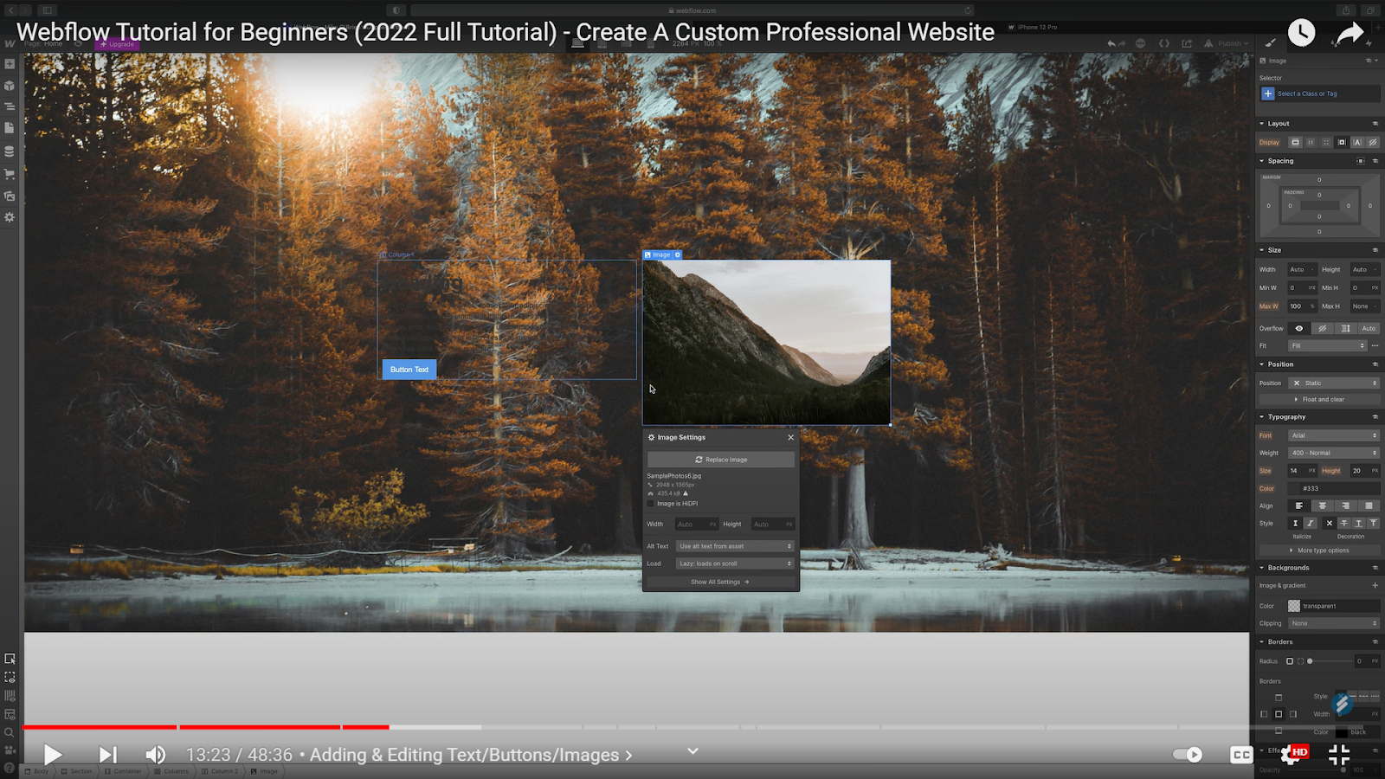This screenshot has width=1385, height=779.
Task: Align text left
Action: 1298,505
